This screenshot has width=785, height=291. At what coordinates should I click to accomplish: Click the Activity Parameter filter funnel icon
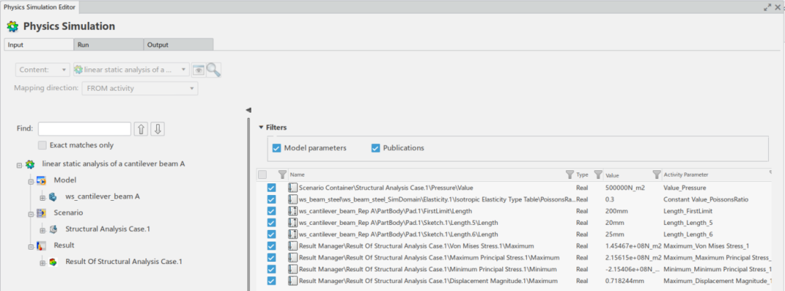[656, 175]
